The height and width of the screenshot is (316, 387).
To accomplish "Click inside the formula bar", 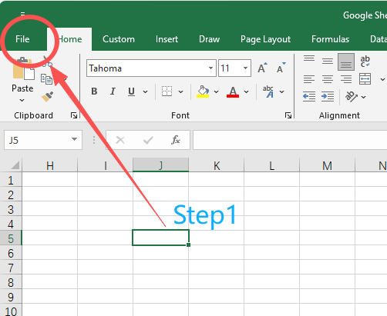I will coord(290,140).
